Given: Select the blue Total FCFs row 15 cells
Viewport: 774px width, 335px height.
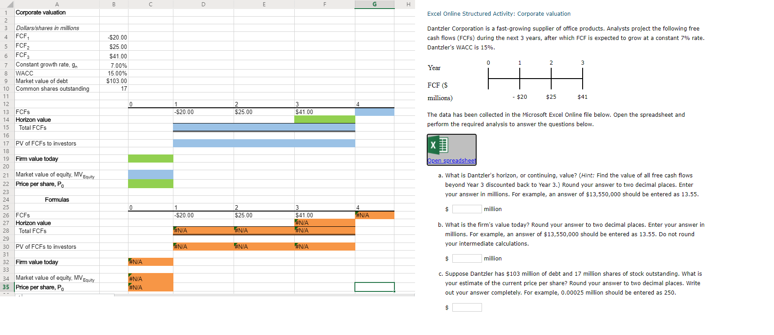Looking at the screenshot, I should click(264, 128).
